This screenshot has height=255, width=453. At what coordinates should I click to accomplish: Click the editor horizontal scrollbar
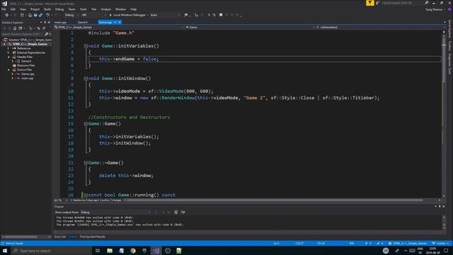click(275, 200)
